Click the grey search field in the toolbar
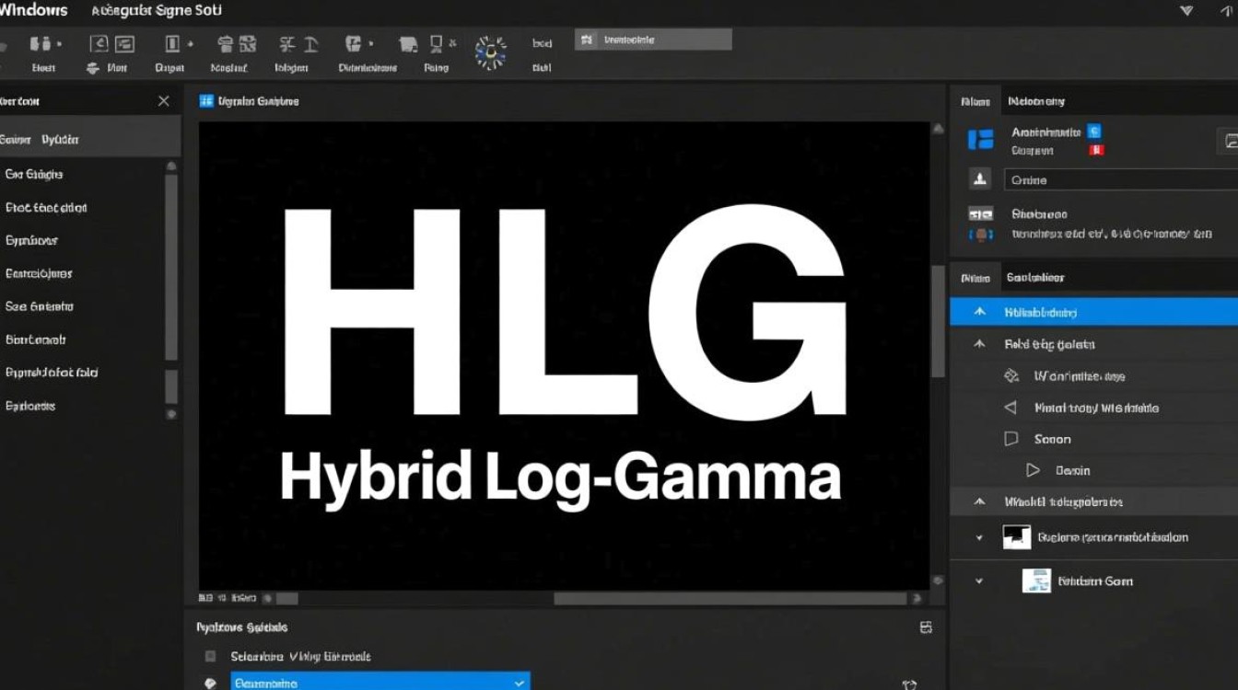The width and height of the screenshot is (1238, 690). click(x=653, y=40)
